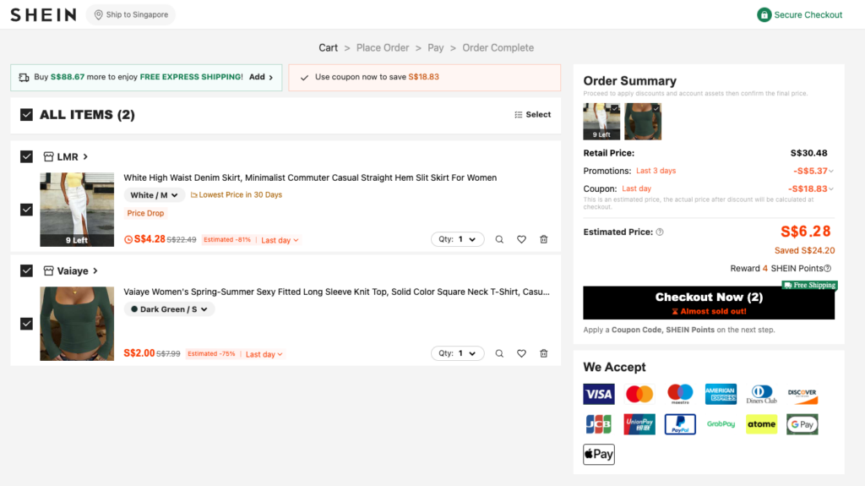Uncheck the LMR store checkbox
This screenshot has height=486, width=865.
tap(26, 156)
